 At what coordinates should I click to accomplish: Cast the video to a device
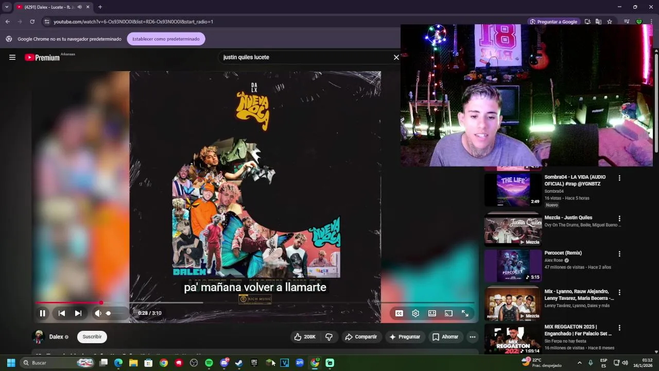click(x=448, y=313)
